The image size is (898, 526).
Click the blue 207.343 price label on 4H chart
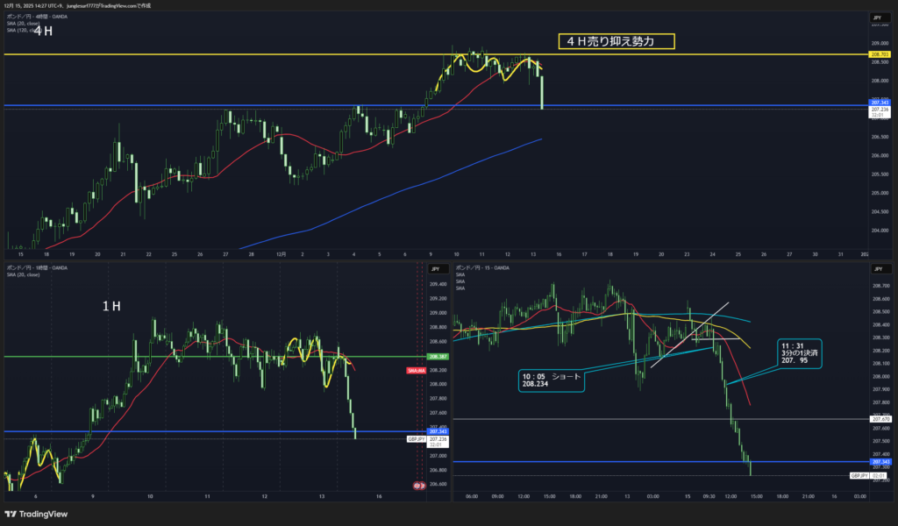click(878, 103)
